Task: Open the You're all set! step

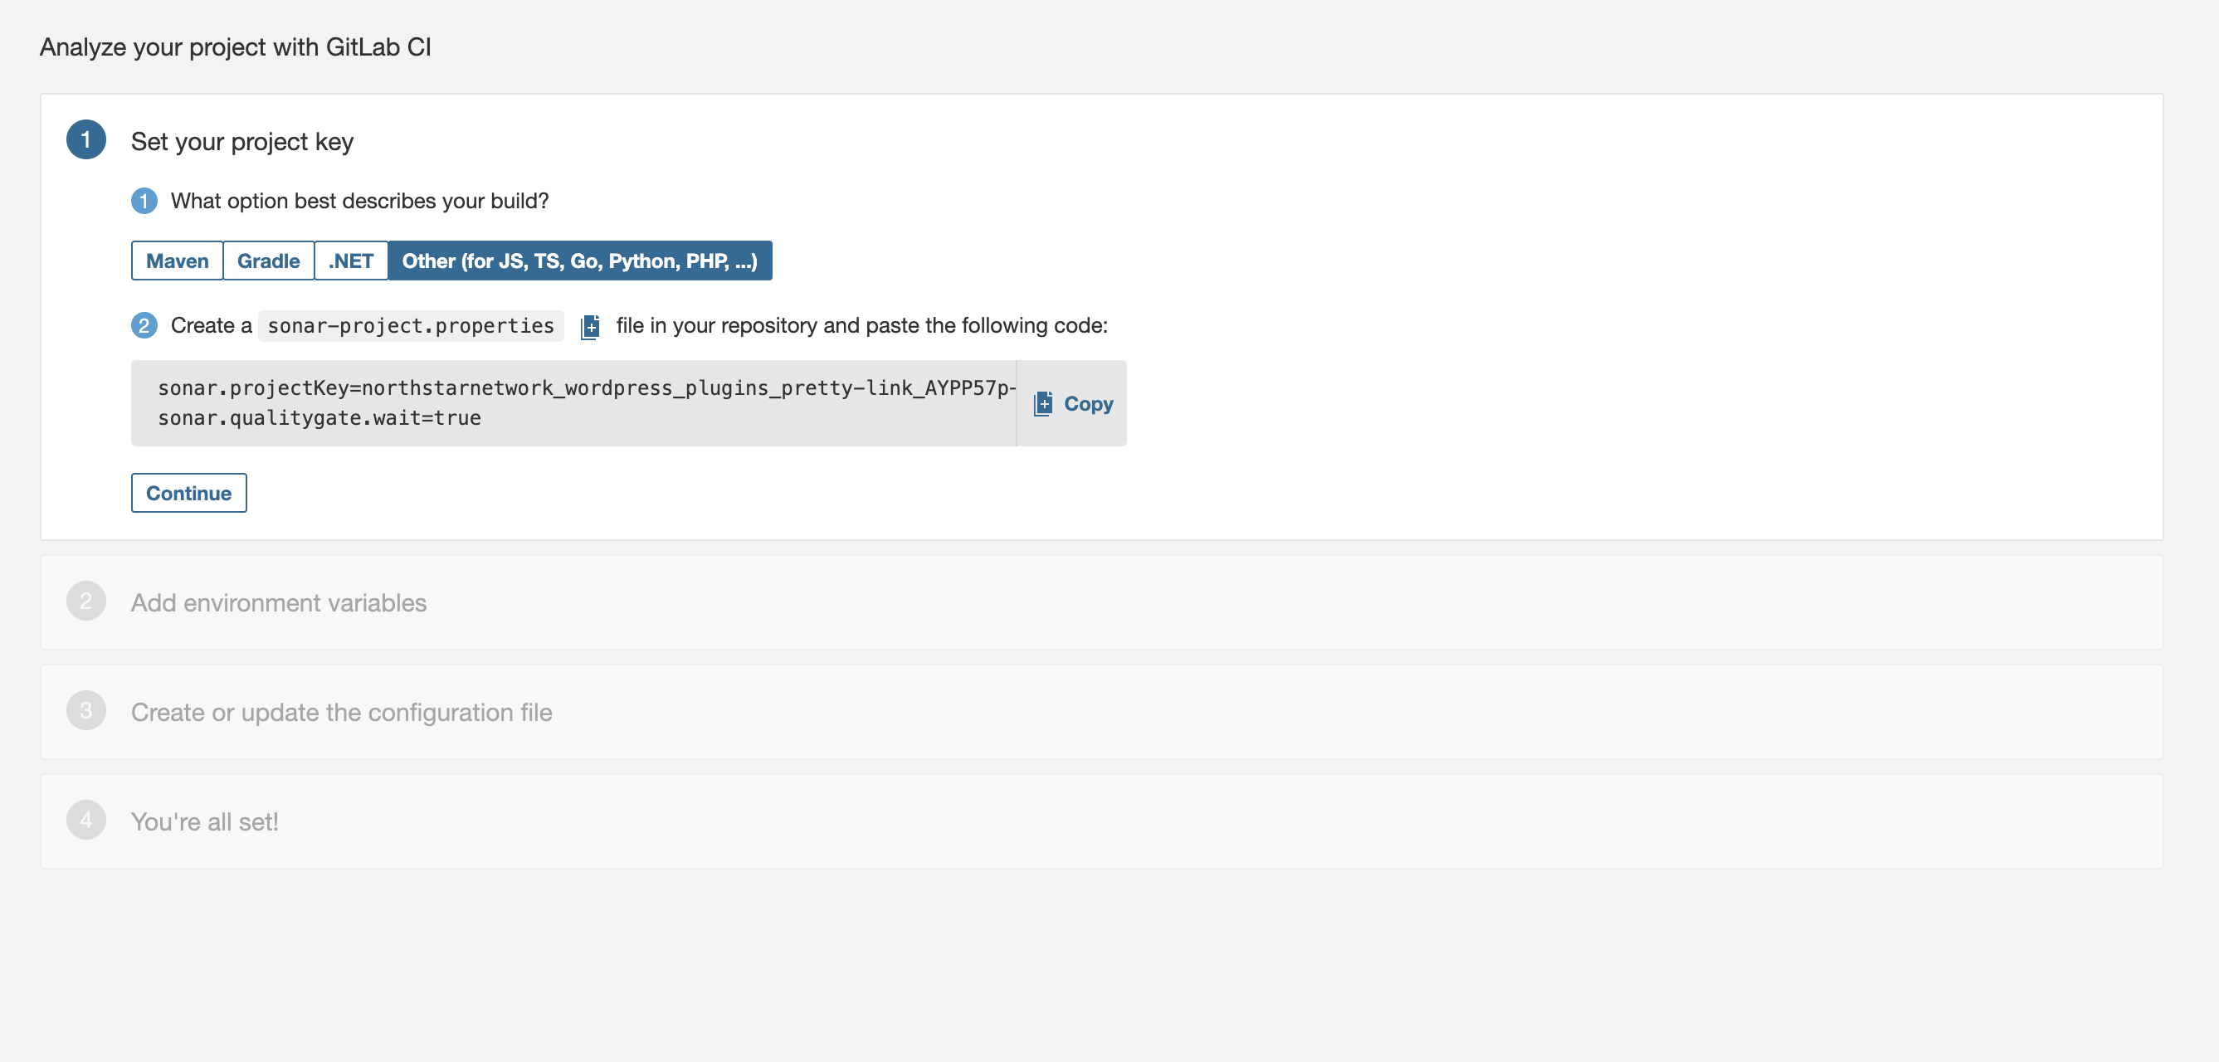Action: pos(204,821)
